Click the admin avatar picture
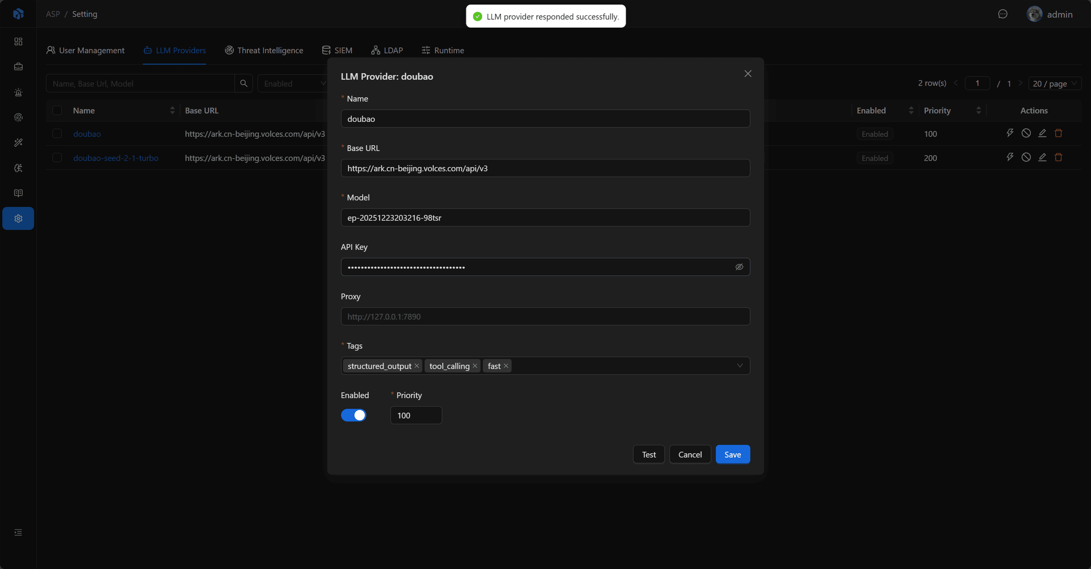The image size is (1091, 569). [1034, 14]
